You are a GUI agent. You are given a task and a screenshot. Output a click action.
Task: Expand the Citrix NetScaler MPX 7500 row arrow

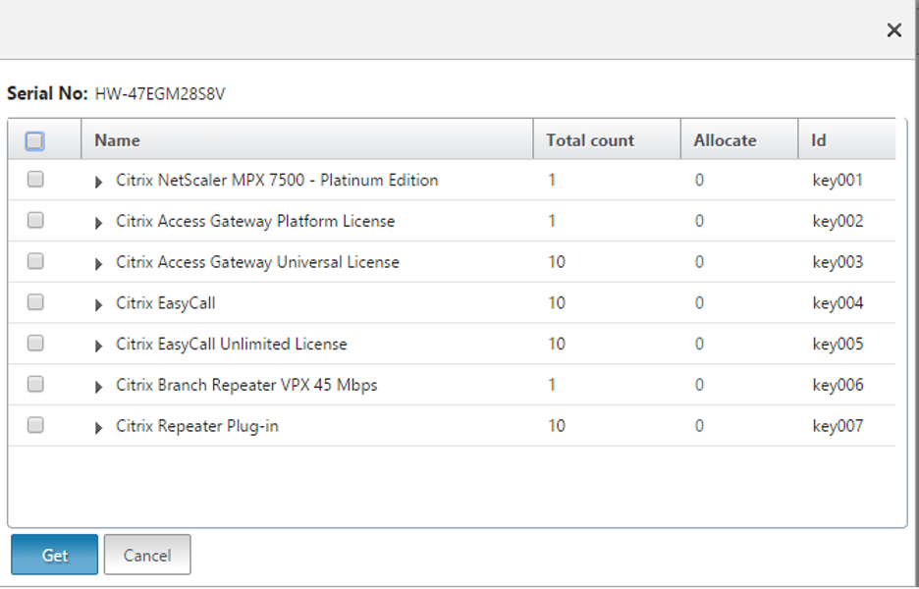coord(98,182)
